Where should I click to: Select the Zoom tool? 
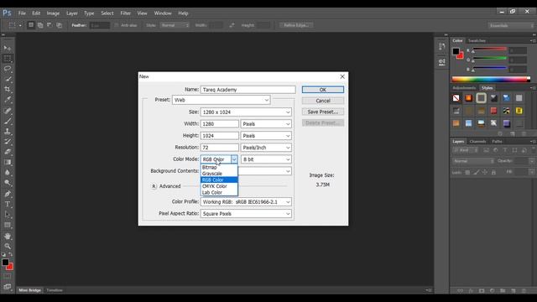point(8,246)
